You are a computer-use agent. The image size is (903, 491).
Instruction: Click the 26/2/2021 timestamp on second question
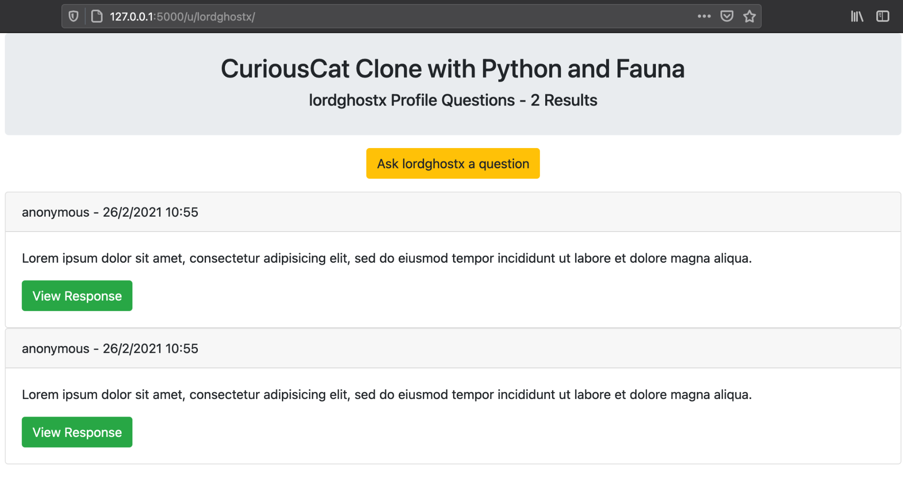pyautogui.click(x=150, y=348)
